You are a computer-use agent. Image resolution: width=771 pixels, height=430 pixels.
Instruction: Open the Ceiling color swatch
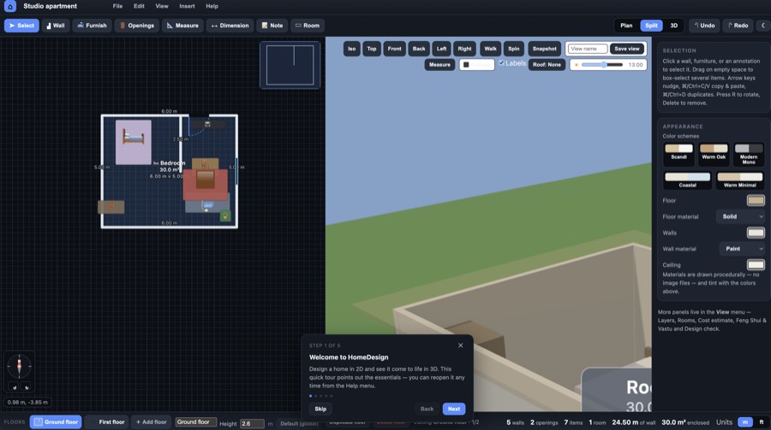[756, 265]
